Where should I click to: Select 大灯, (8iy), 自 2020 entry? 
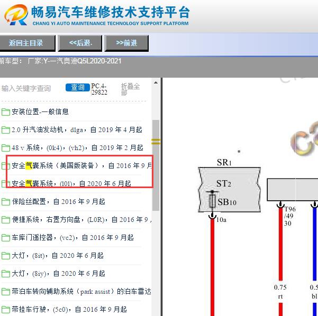tap(58, 274)
